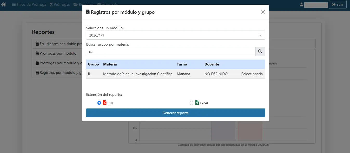Open Prórrogas menu item
This screenshot has width=350, height=153.
pyautogui.click(x=60, y=4)
